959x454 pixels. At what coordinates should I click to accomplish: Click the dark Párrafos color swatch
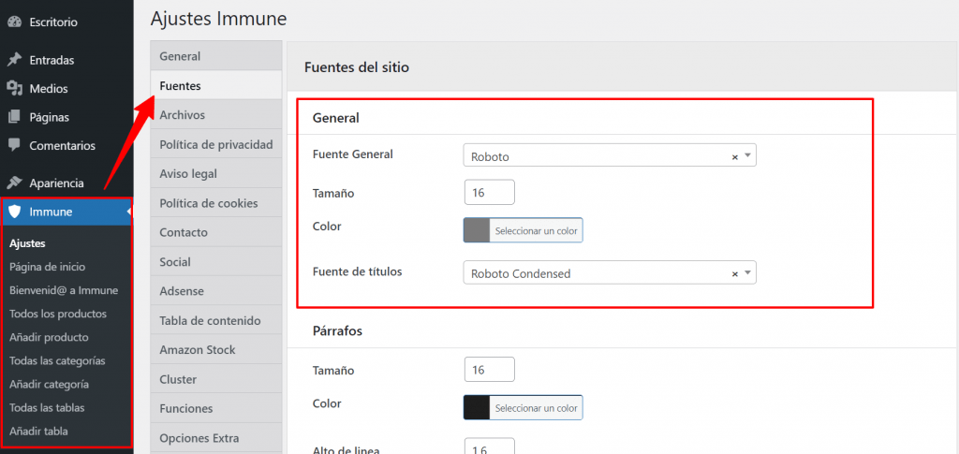(477, 408)
